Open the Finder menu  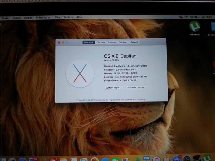pyautogui.click(x=5, y=18)
